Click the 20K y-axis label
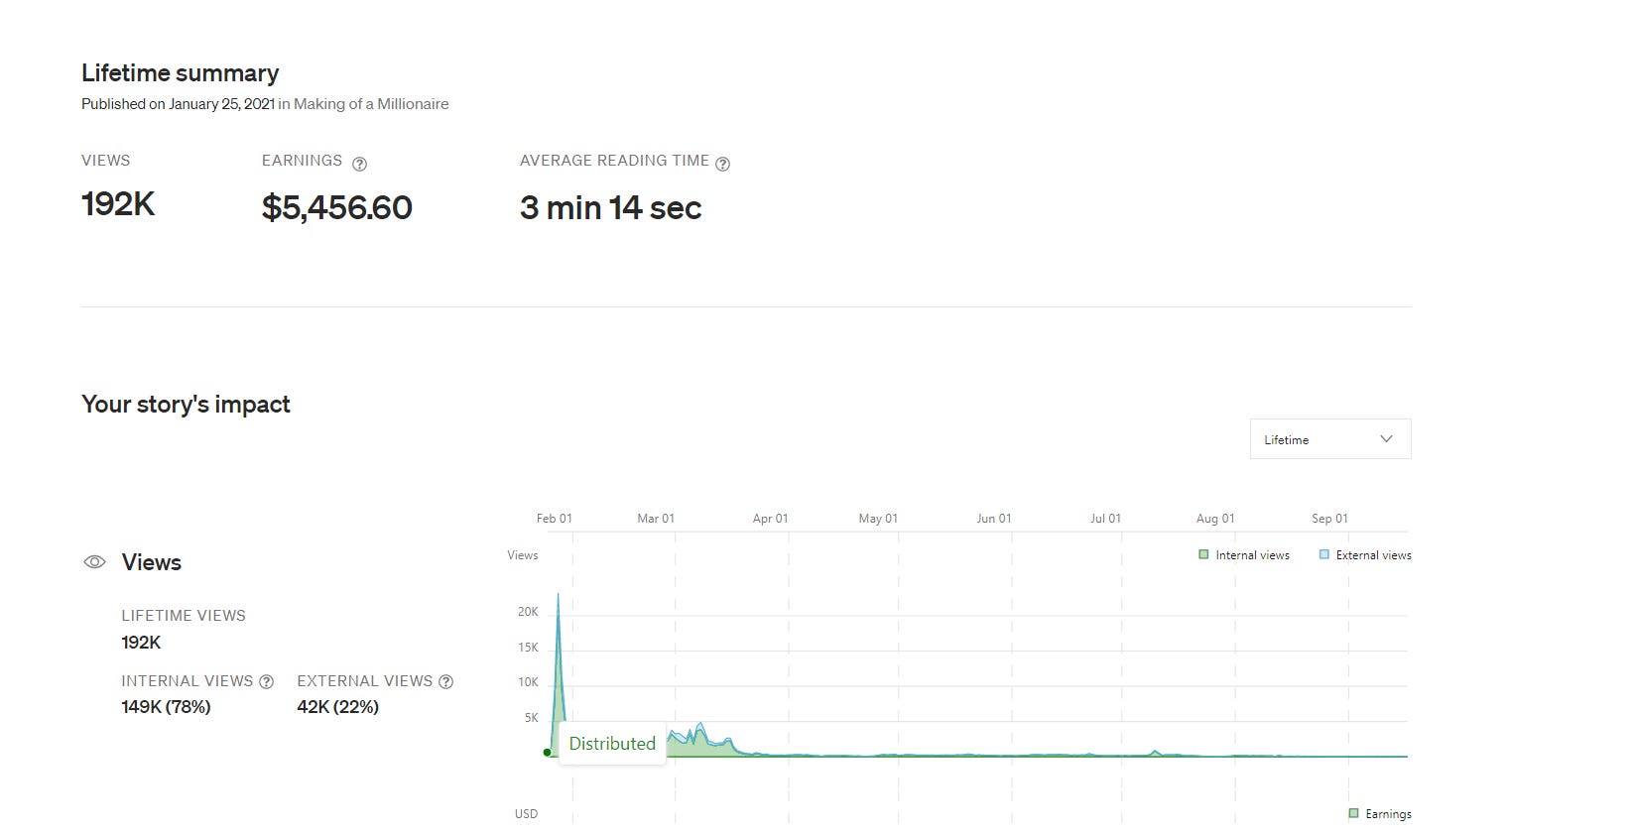The height and width of the screenshot is (834, 1634). [x=528, y=613]
